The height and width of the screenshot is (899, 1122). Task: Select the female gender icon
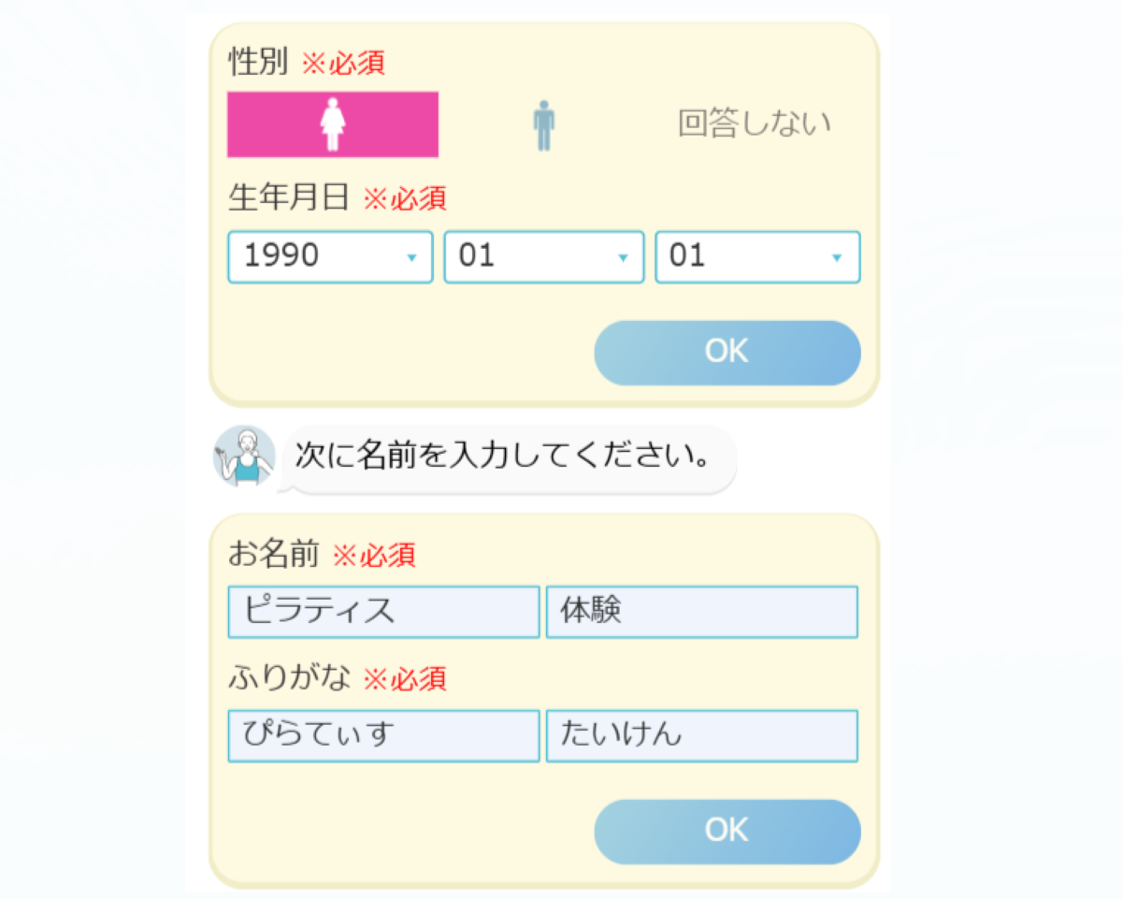pyautogui.click(x=332, y=124)
